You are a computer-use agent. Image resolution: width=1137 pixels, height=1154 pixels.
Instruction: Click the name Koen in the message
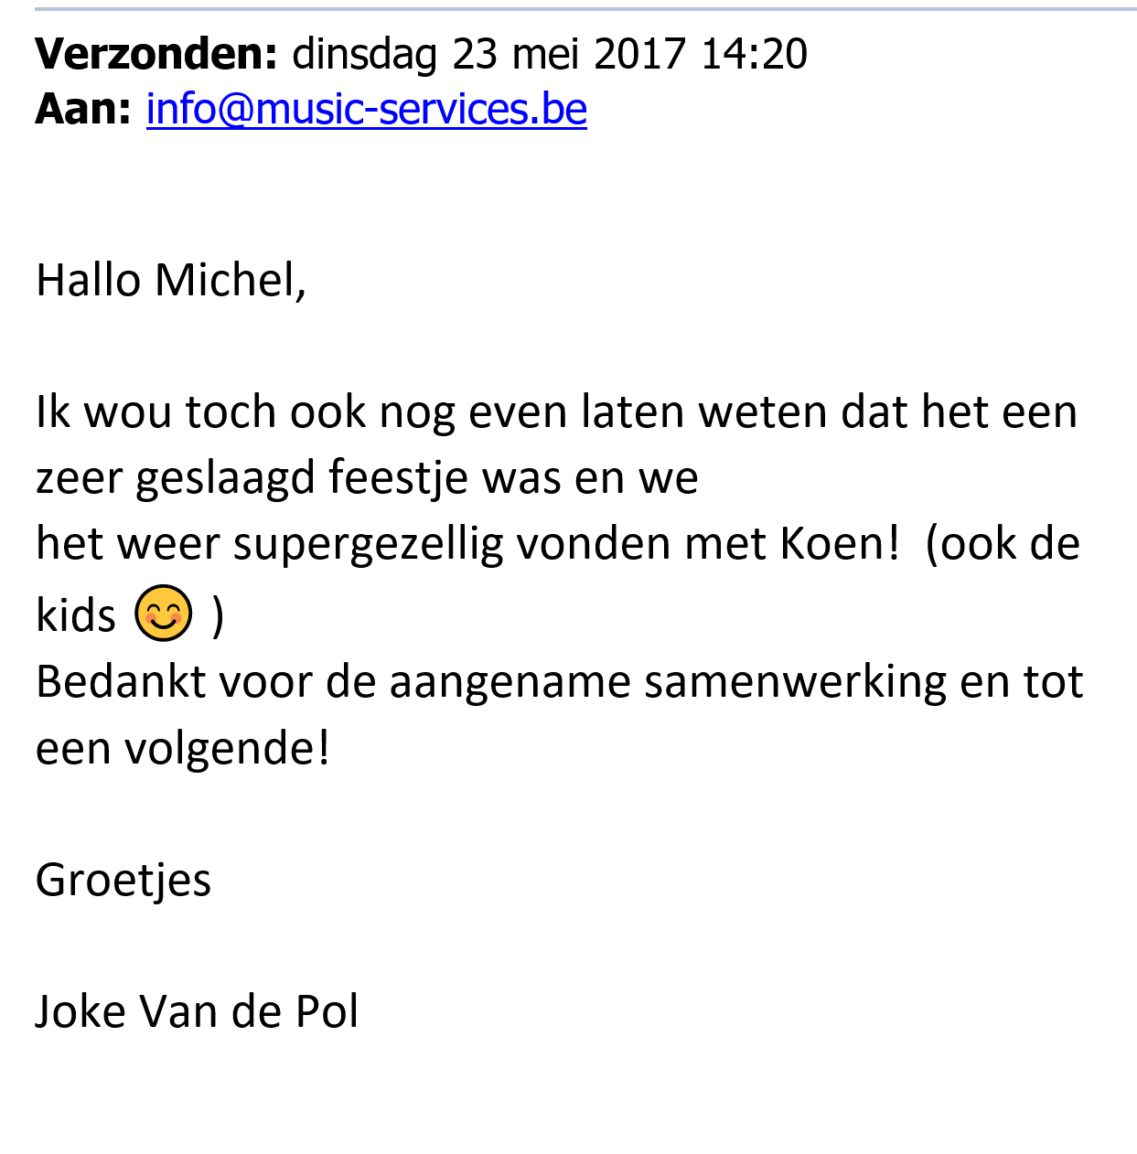pyautogui.click(x=840, y=543)
